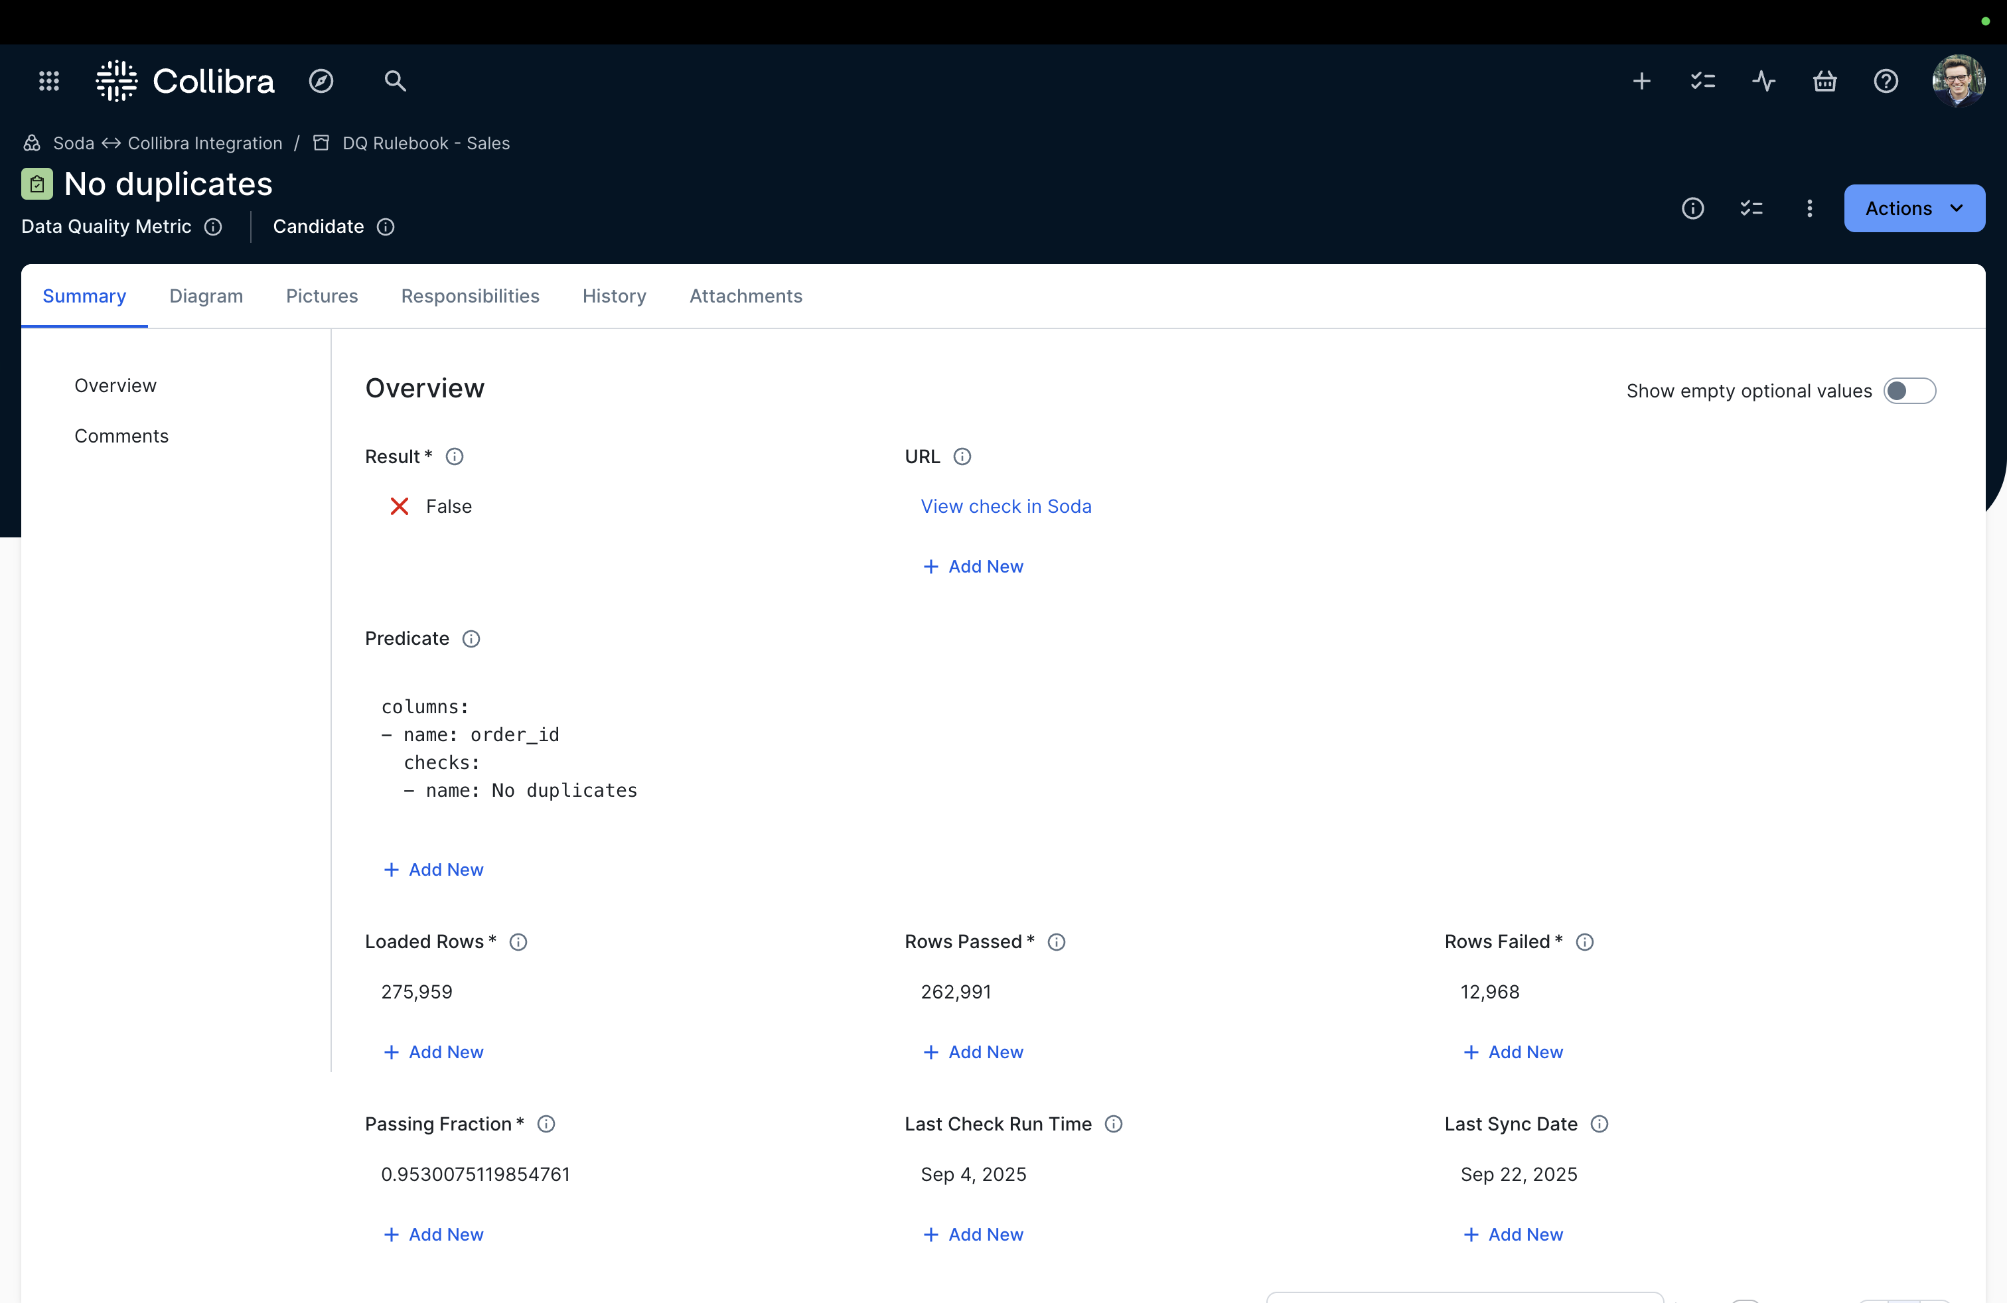This screenshot has height=1303, width=2007.
Task: Click info icon beside Candidate status
Action: pos(386,227)
